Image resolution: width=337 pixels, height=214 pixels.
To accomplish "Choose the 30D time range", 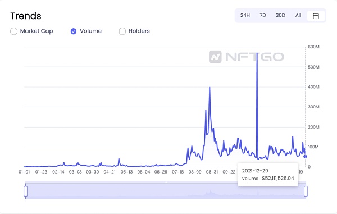I will pyautogui.click(x=280, y=16).
